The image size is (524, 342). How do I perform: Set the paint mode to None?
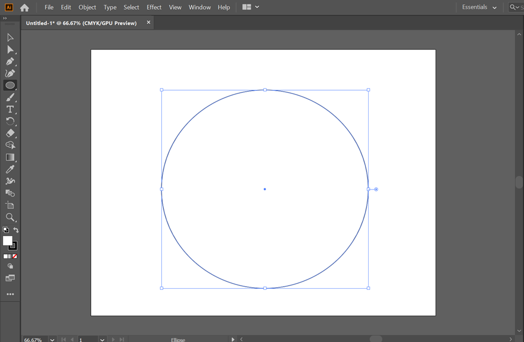coord(15,257)
